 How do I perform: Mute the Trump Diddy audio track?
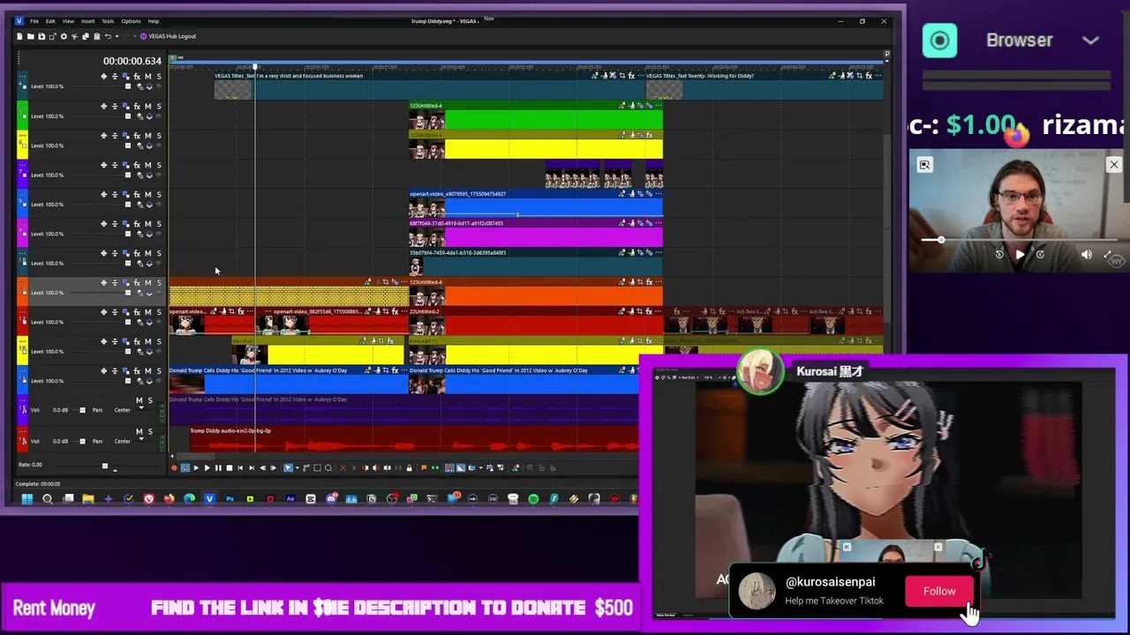pos(139,431)
